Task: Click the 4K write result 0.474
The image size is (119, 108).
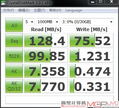Action: [91, 71]
